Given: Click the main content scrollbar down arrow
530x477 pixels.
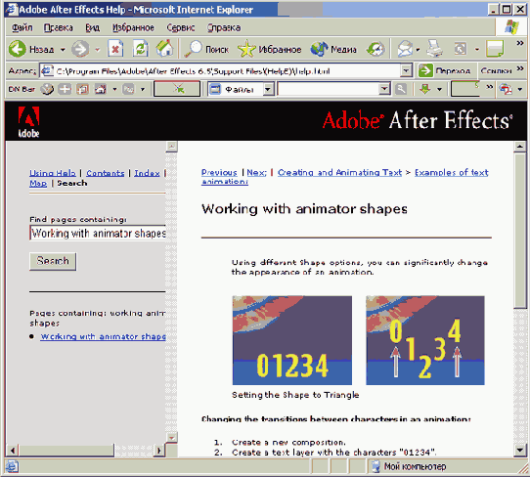Looking at the screenshot, I should pos(519,450).
